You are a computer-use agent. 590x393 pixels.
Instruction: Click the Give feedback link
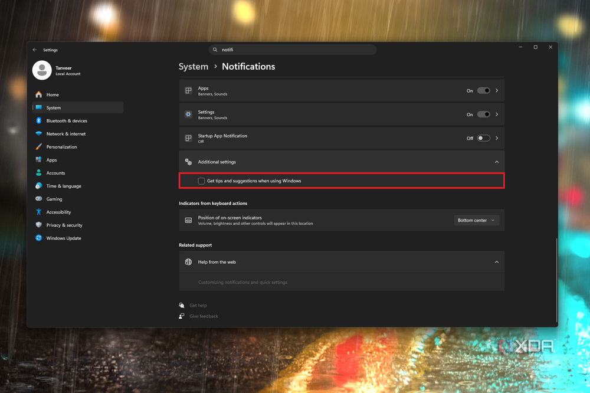204,316
